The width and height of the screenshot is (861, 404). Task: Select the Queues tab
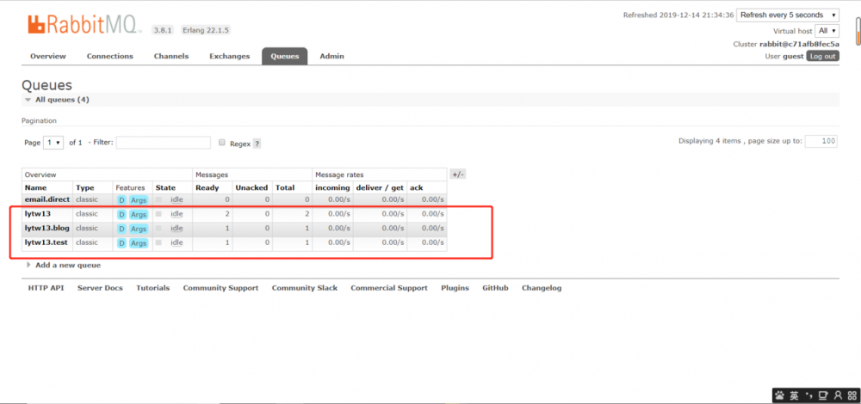(x=284, y=56)
